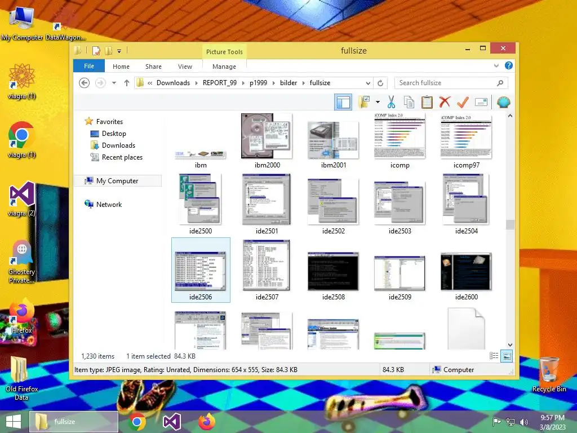577x433 pixels.
Task: Select the ide2500 image thumbnail
Action: [201, 199]
